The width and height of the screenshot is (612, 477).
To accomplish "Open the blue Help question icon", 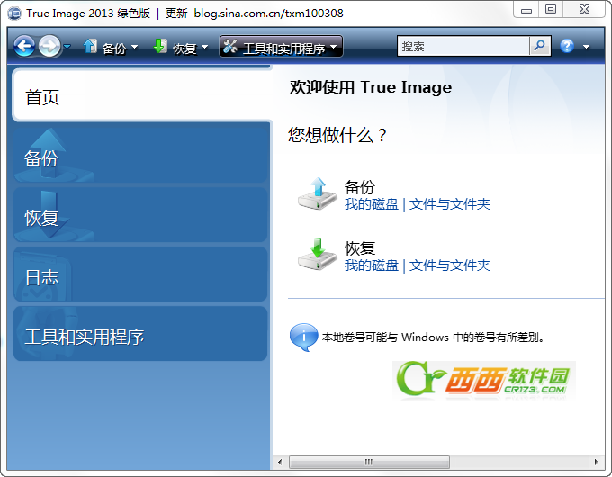I will point(567,47).
